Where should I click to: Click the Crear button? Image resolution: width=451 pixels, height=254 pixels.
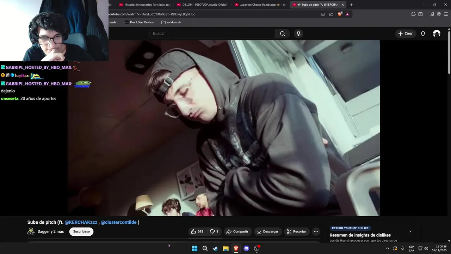[x=406, y=34]
